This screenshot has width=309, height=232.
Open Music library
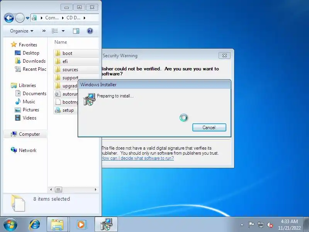25,102
